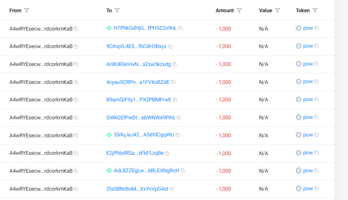
Task: Open address GWkGEfPwDt...ebWNWA9PA6
Action: click(141, 118)
